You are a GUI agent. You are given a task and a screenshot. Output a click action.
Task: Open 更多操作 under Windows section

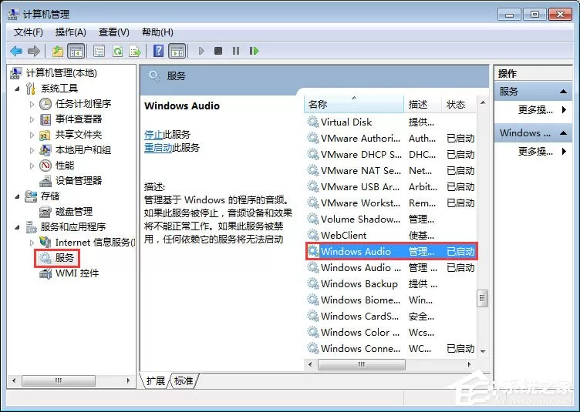(535, 152)
